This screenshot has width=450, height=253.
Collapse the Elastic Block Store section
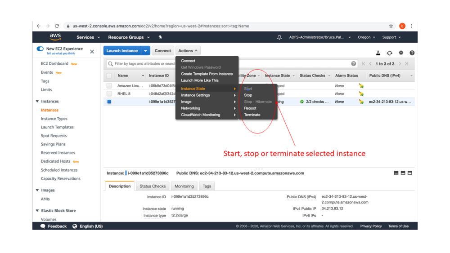click(37, 211)
